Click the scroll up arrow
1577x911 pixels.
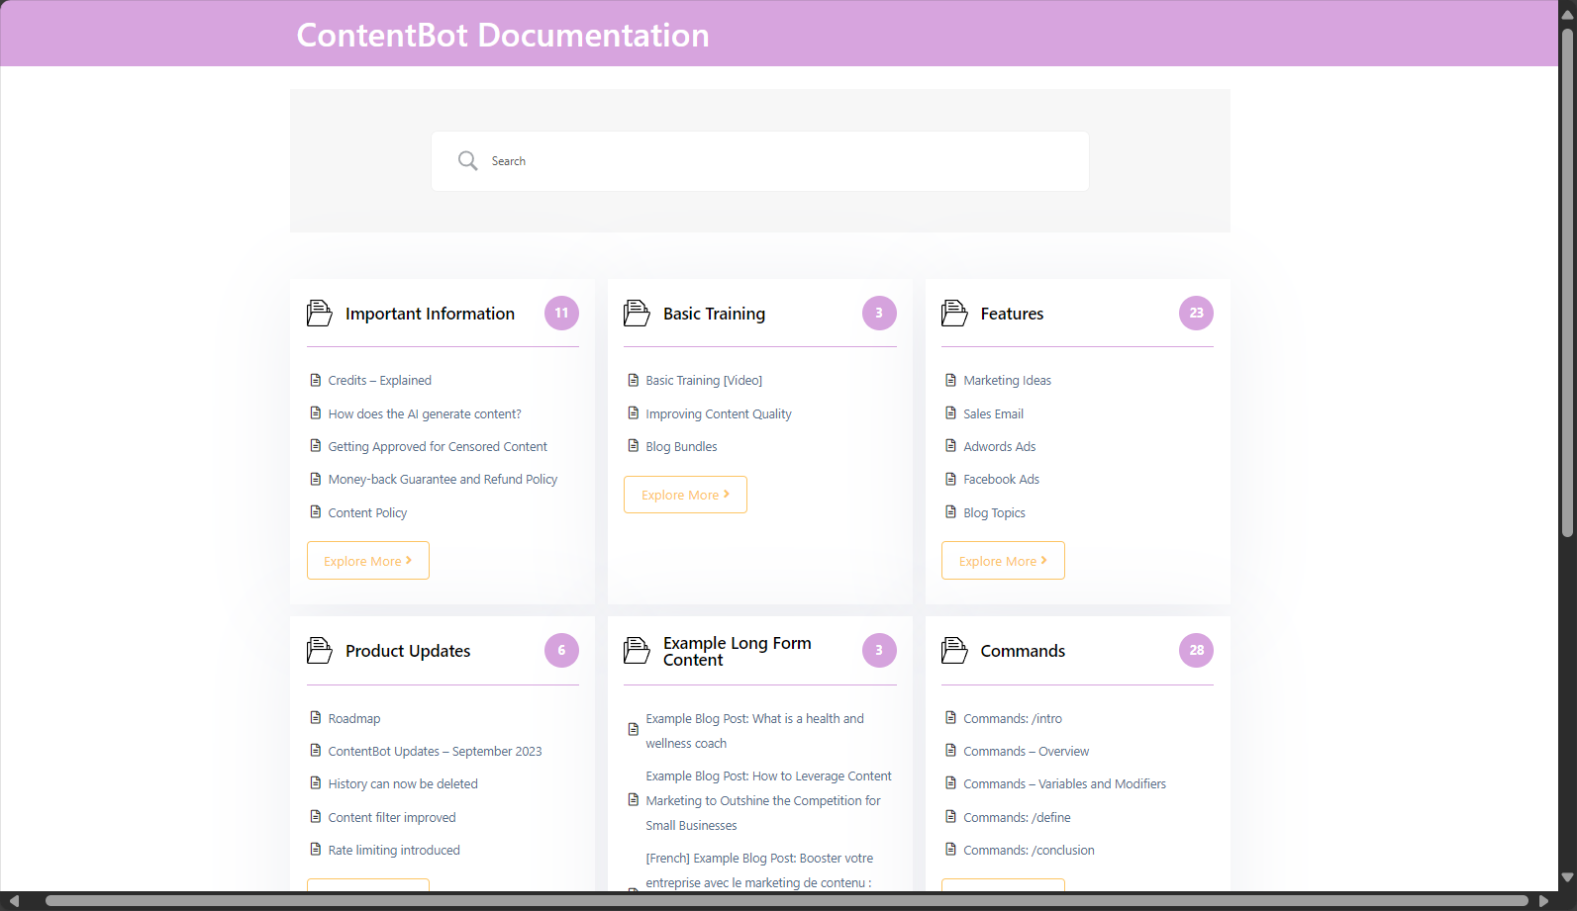[1567, 15]
